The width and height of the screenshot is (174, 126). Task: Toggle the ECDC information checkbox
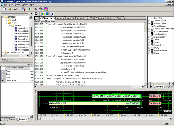152,31
